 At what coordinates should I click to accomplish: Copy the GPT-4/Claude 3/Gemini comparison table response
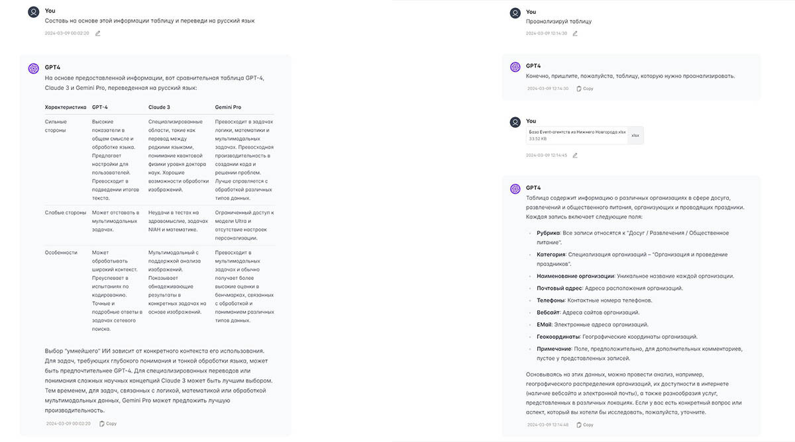pyautogui.click(x=107, y=423)
